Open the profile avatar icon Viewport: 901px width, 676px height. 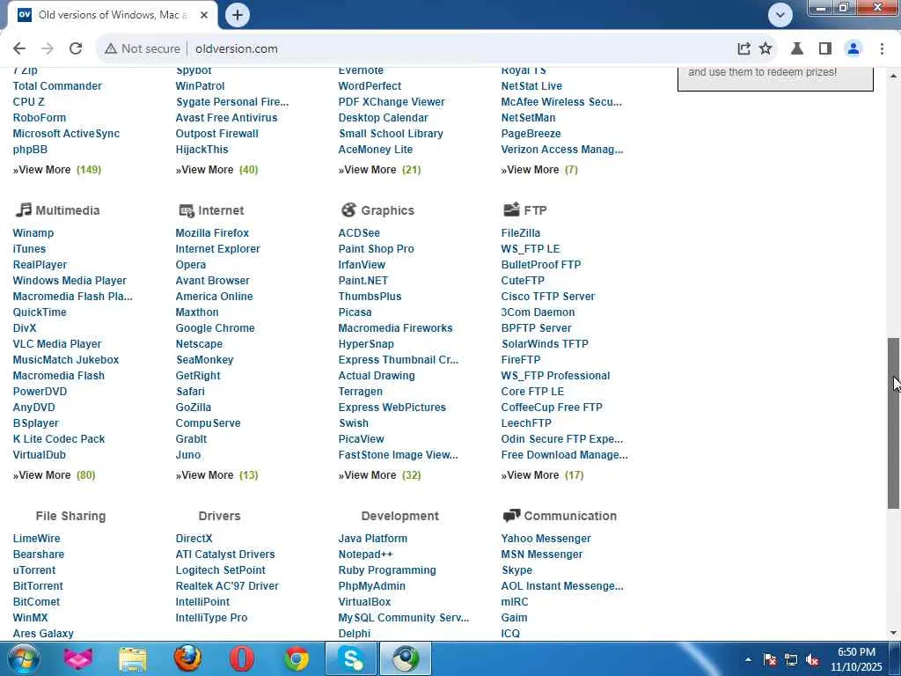coord(853,49)
